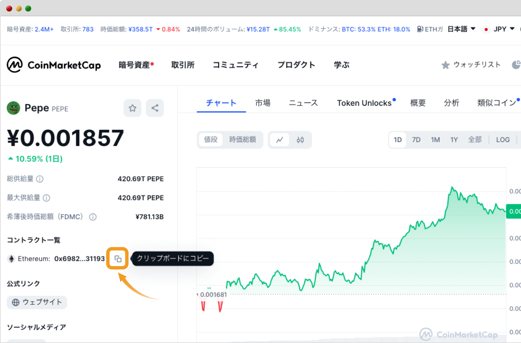This screenshot has width=521, height=343.
Task: Click the share icon next to Pepe
Action: (x=155, y=108)
